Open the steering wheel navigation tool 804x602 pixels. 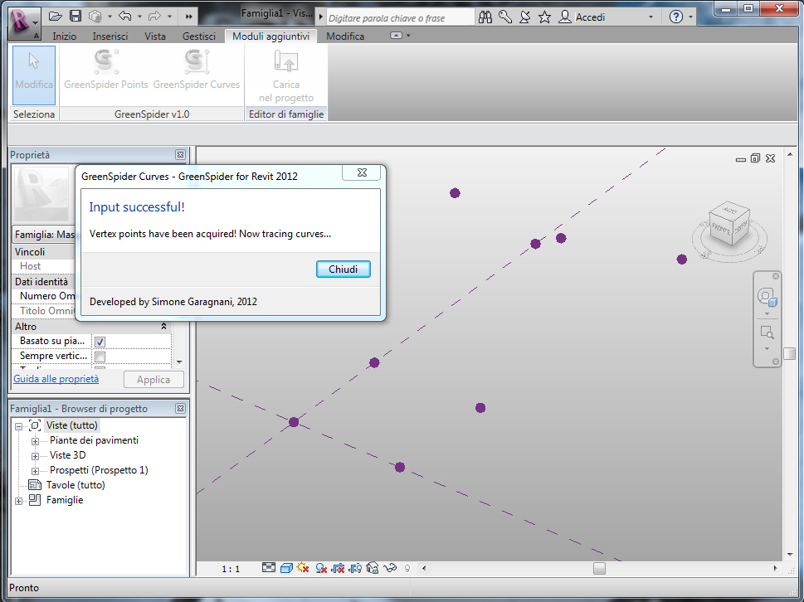[767, 297]
